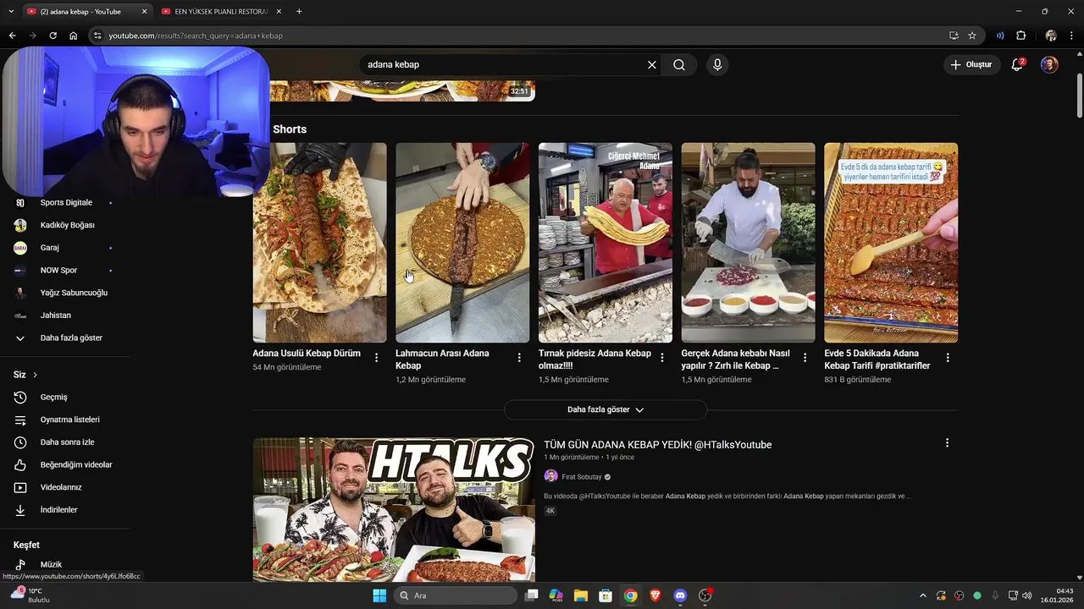Open the notifications bell
1084x609 pixels.
coord(1018,64)
